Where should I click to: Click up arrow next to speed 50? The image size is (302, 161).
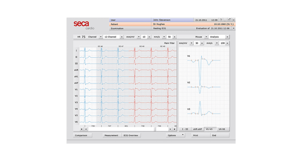click(174, 37)
